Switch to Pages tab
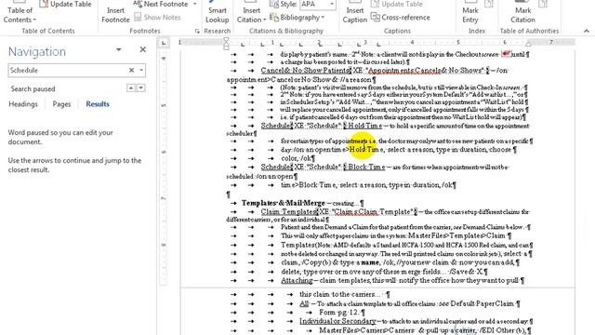This screenshot has width=595, height=335. (61, 104)
